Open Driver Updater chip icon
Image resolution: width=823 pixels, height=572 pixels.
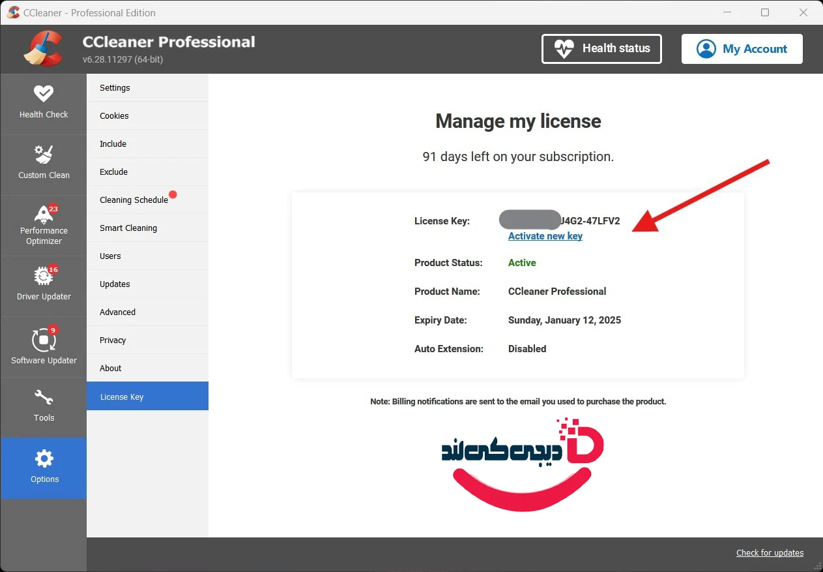(44, 276)
